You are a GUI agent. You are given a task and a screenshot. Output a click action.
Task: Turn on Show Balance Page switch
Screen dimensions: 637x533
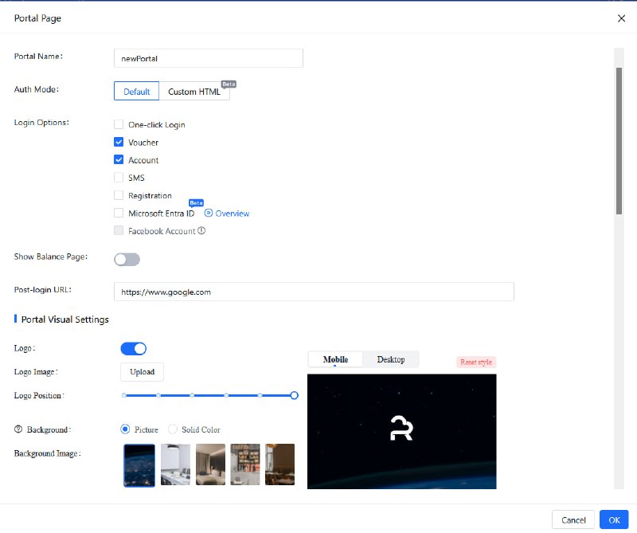(127, 260)
